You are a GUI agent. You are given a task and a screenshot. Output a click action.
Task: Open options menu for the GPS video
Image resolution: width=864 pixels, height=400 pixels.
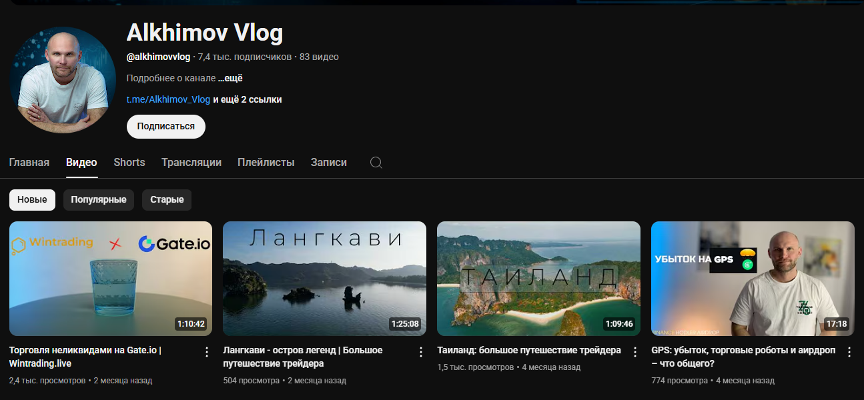point(849,351)
